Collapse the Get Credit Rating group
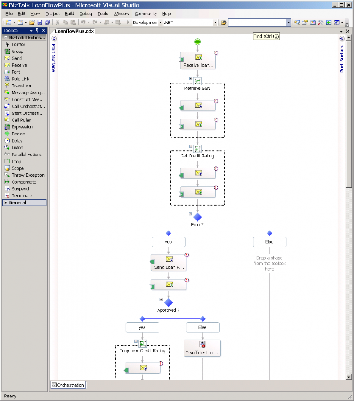 tap(191, 146)
